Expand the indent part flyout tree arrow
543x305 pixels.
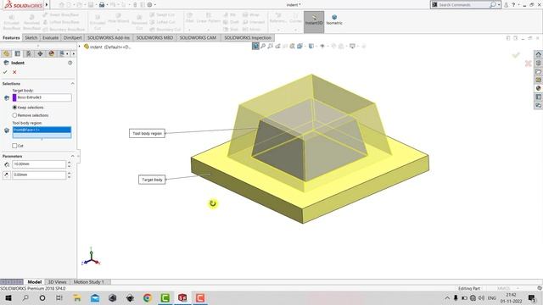click(x=79, y=47)
